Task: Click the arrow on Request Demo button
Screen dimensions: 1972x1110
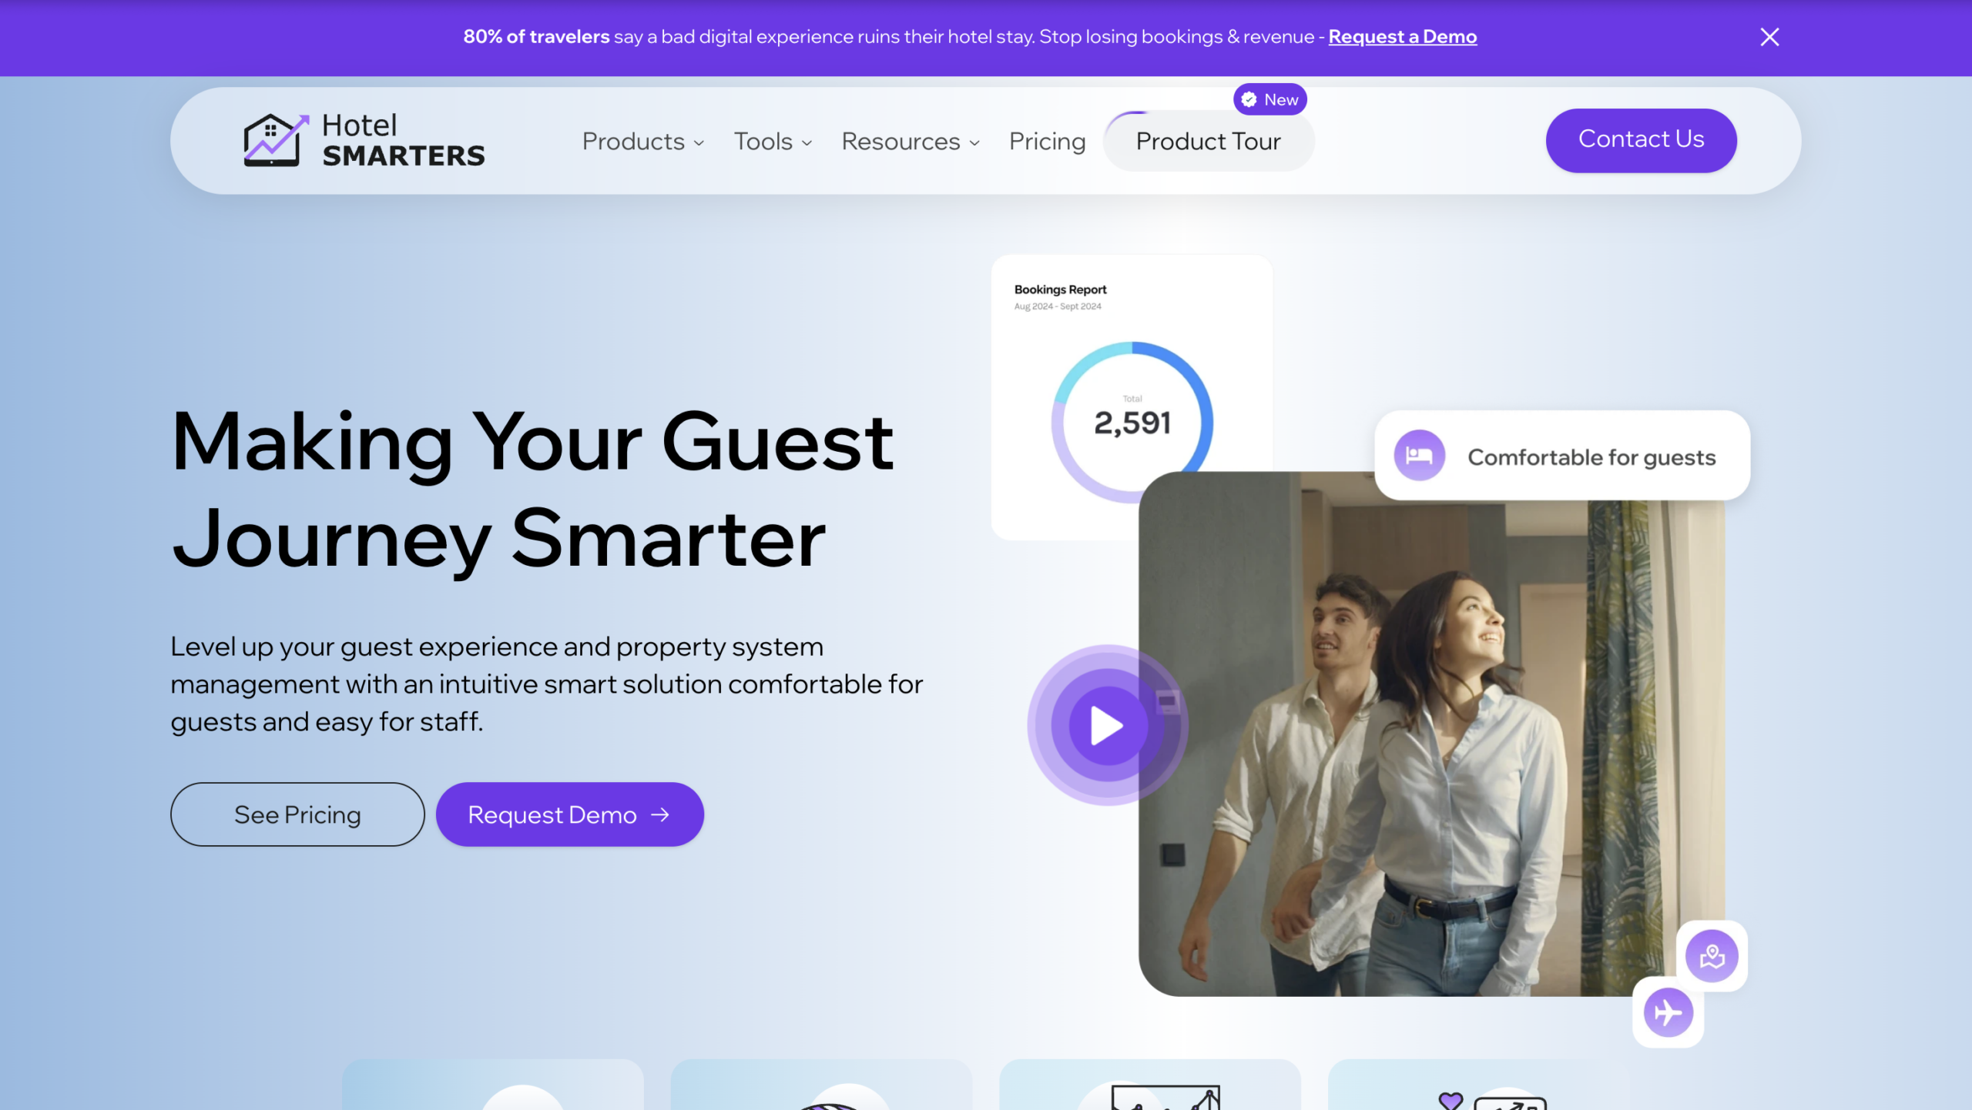Action: pos(660,814)
